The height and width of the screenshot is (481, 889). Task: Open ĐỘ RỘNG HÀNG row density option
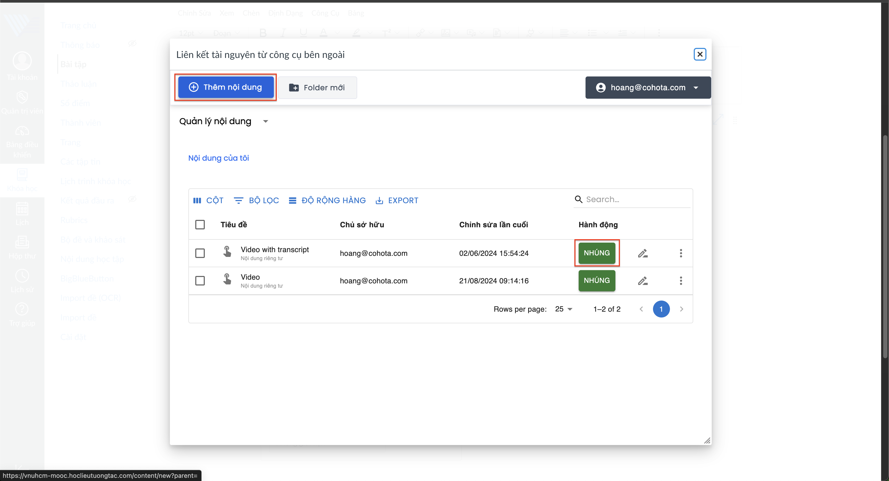pos(327,201)
